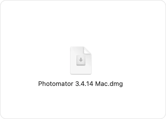Click the word 'Photomator' in the filename
Image resolution: width=166 pixels, height=119 pixels.
pyautogui.click(x=56, y=84)
